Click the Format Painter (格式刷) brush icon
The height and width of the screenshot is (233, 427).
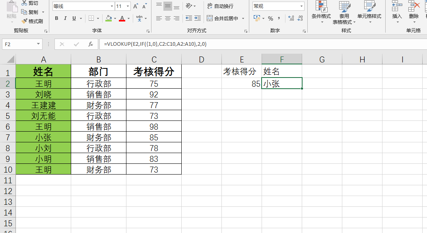point(25,21)
